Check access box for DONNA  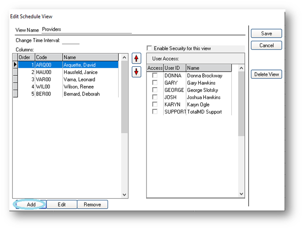click(x=155, y=75)
